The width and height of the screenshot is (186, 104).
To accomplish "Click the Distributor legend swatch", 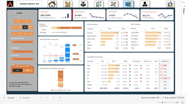I will (56, 32).
